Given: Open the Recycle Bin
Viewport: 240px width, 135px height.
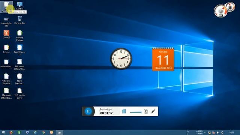Looking at the screenshot, I should click(x=19, y=20).
